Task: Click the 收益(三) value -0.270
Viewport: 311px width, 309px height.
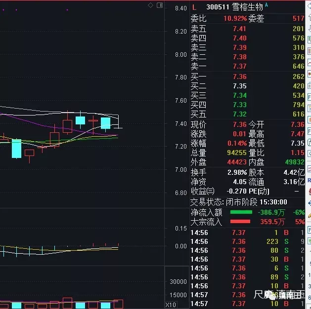Action: point(236,191)
